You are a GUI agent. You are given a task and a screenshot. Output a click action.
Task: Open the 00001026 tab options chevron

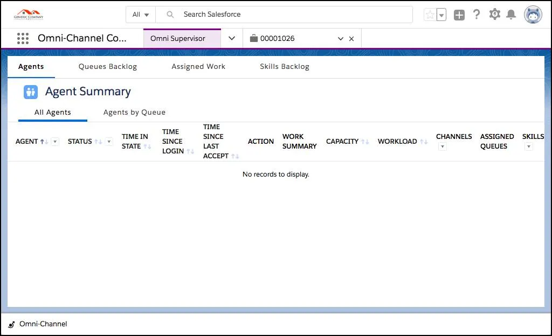coord(341,39)
